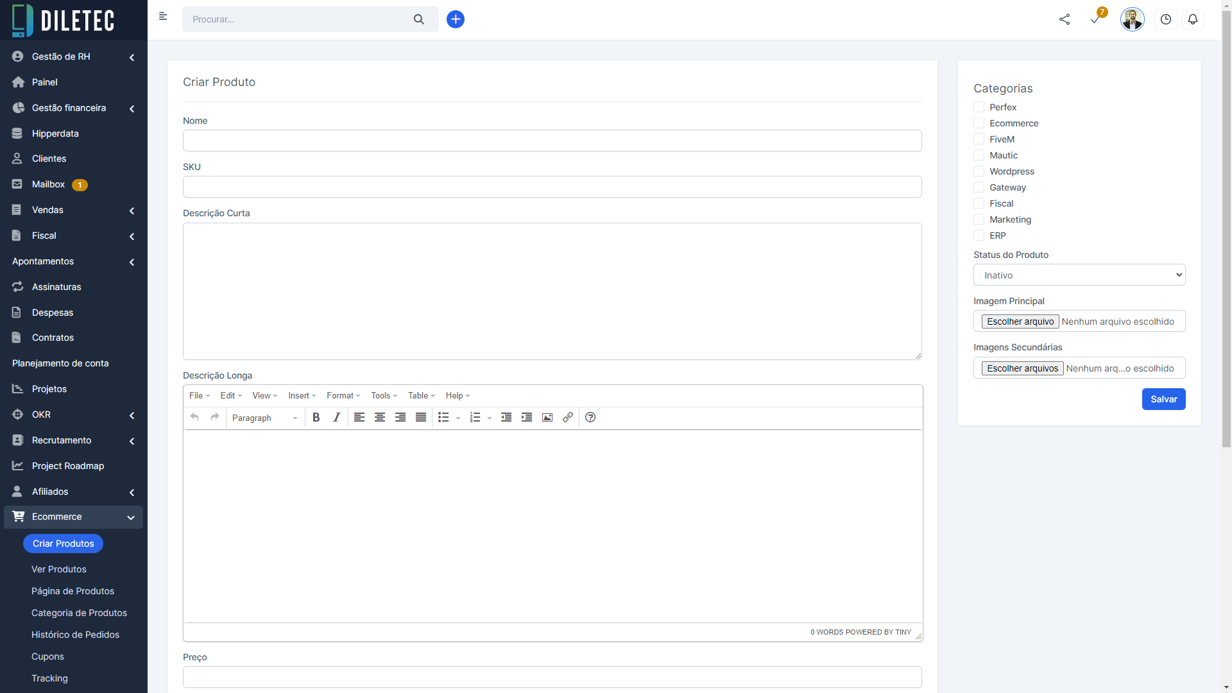1232x693 pixels.
Task: Open the notifications bell icon
Action: [x=1193, y=19]
